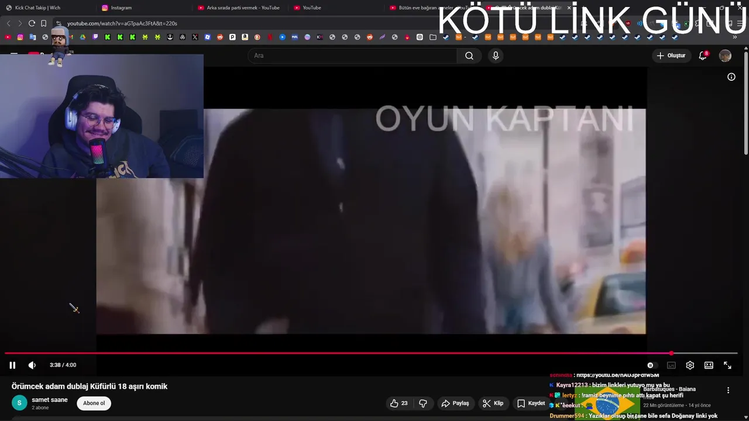Open the YouTube account avatar menu
This screenshot has width=749, height=421.
pyautogui.click(x=725, y=56)
